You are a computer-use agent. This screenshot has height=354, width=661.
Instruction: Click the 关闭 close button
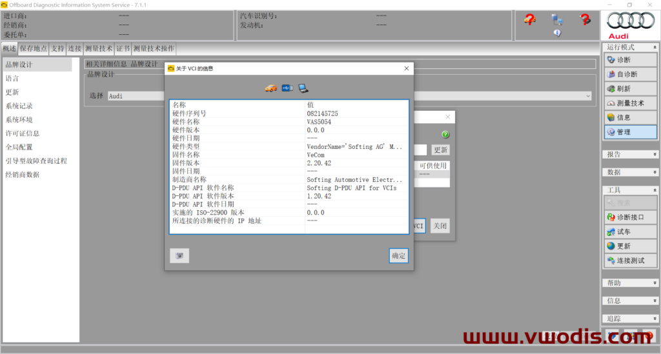tap(440, 226)
